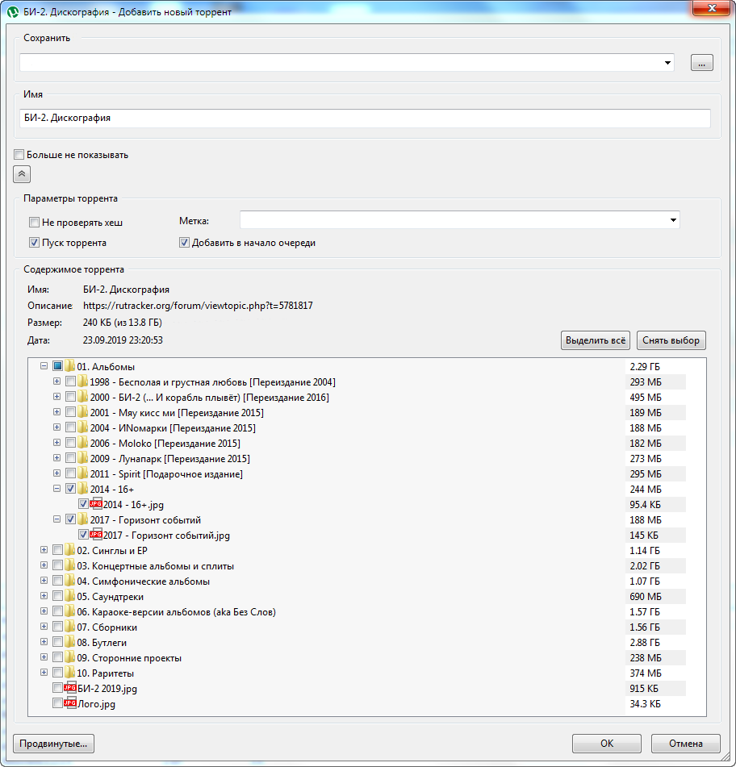Select the Лого.jpg file checkbox

tap(57, 703)
